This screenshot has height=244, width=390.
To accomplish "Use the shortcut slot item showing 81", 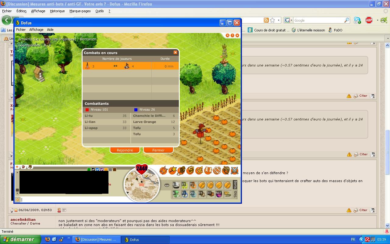I will pos(201,194).
